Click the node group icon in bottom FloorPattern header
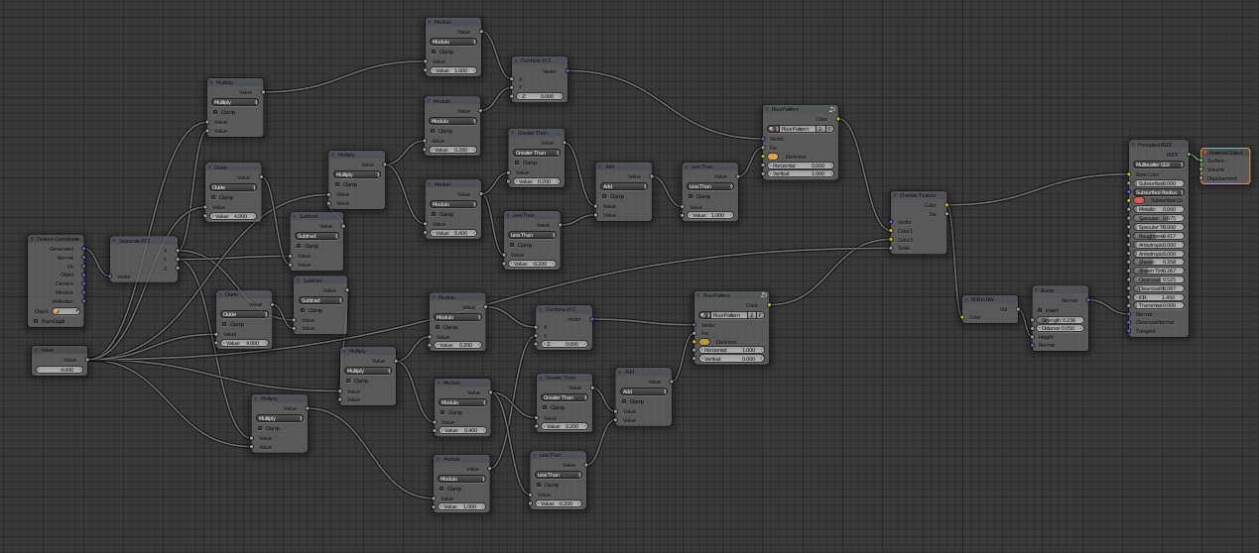This screenshot has height=553, width=1259. [x=764, y=295]
